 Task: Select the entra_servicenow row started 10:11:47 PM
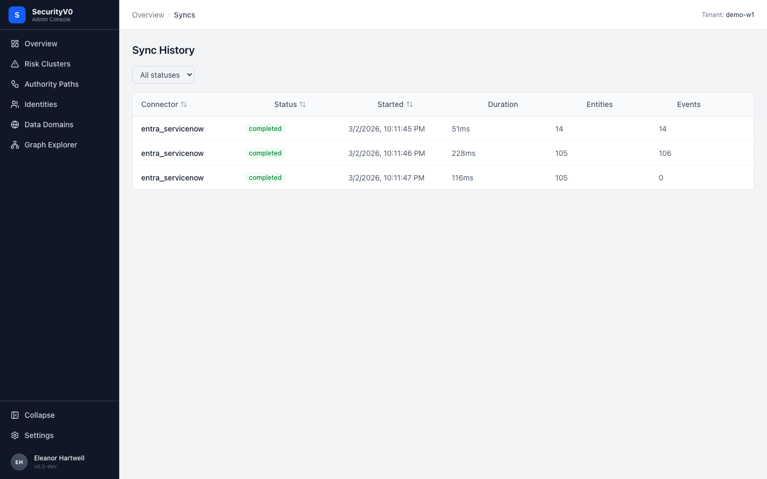point(443,178)
